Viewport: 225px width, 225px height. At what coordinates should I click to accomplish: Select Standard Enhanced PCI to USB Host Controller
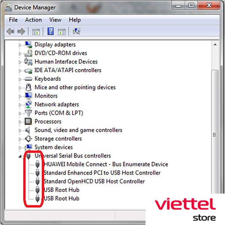coord(102,173)
